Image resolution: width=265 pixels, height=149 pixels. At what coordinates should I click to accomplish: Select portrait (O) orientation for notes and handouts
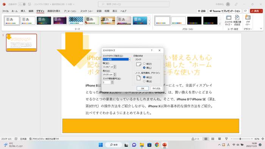[x=144, y=77]
